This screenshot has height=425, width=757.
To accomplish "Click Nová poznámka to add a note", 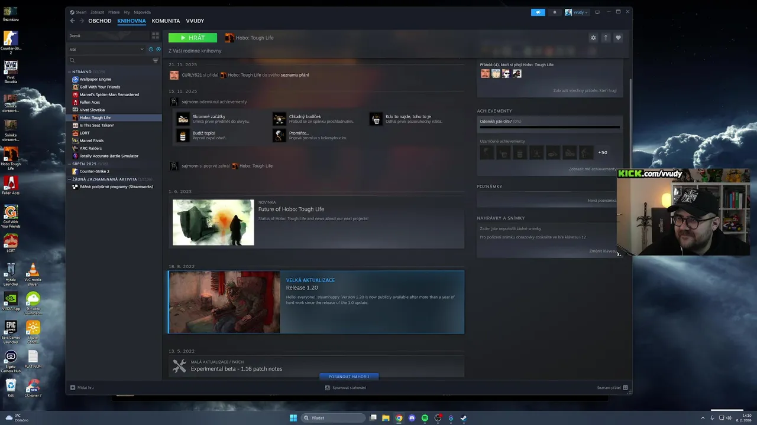I will click(601, 201).
